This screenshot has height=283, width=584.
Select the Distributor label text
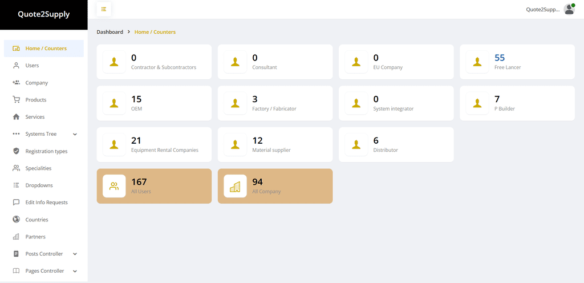[386, 150]
